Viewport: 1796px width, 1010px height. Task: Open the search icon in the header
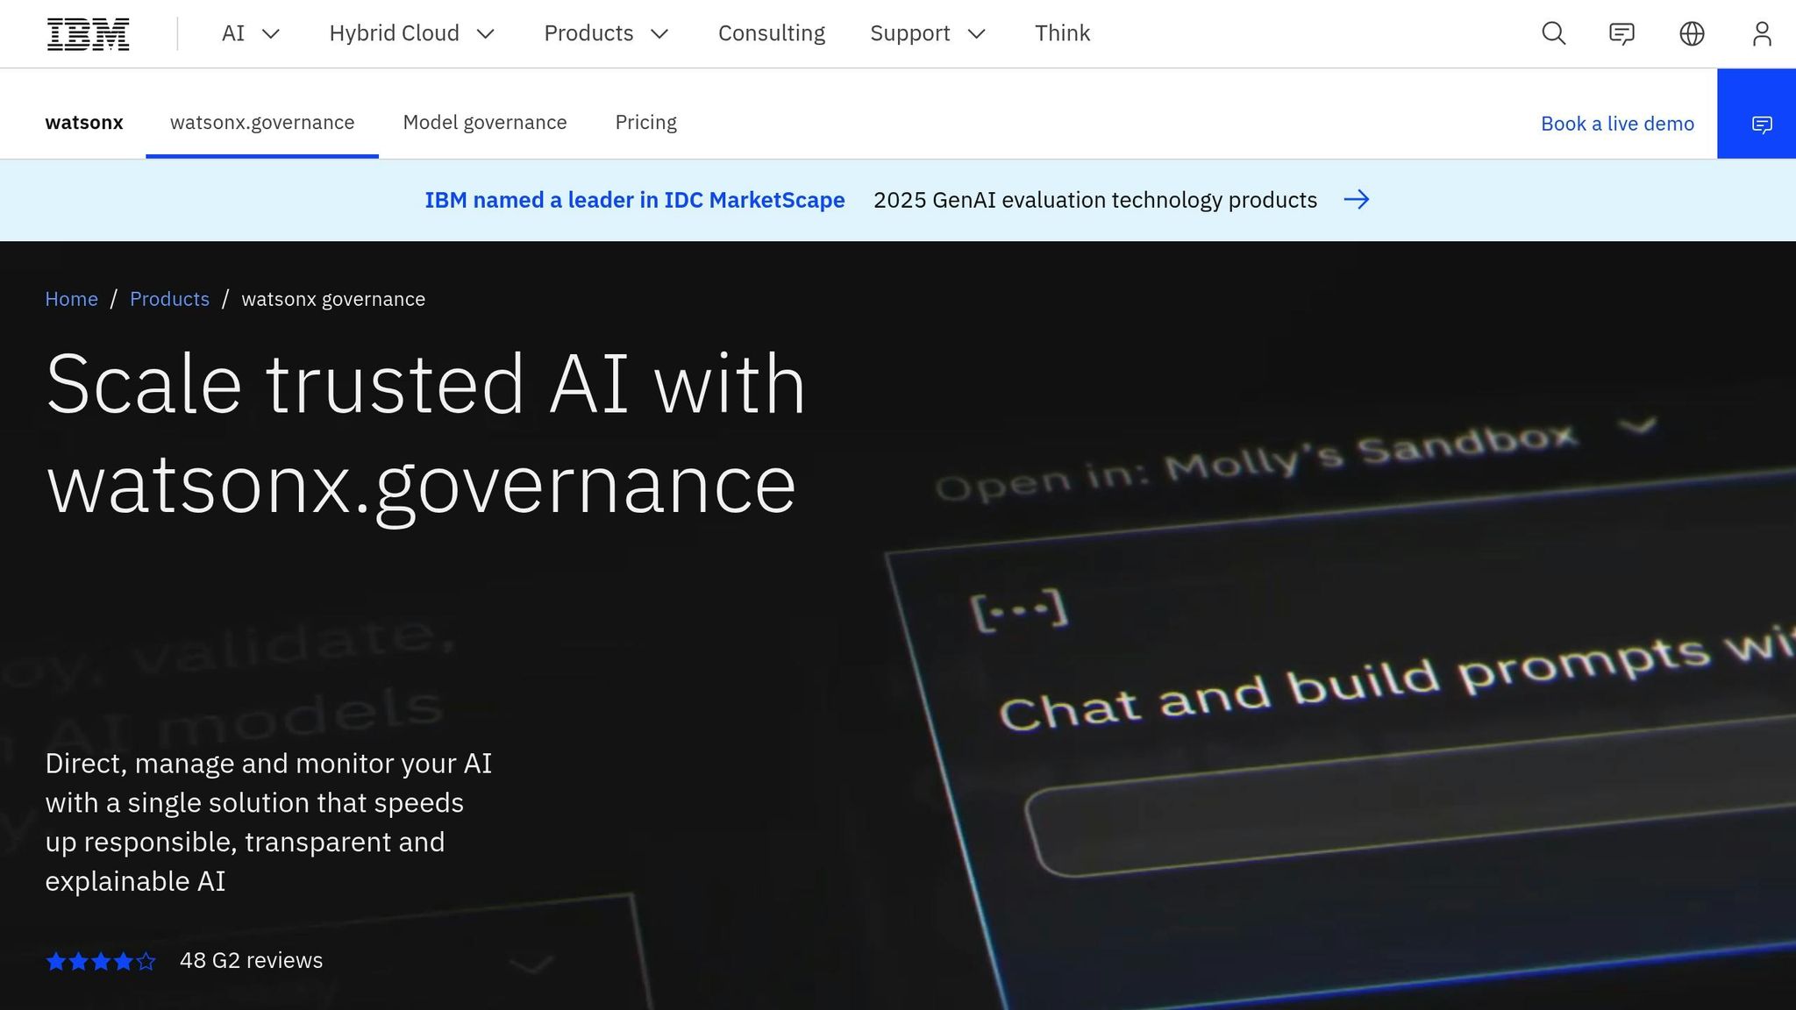(1553, 33)
